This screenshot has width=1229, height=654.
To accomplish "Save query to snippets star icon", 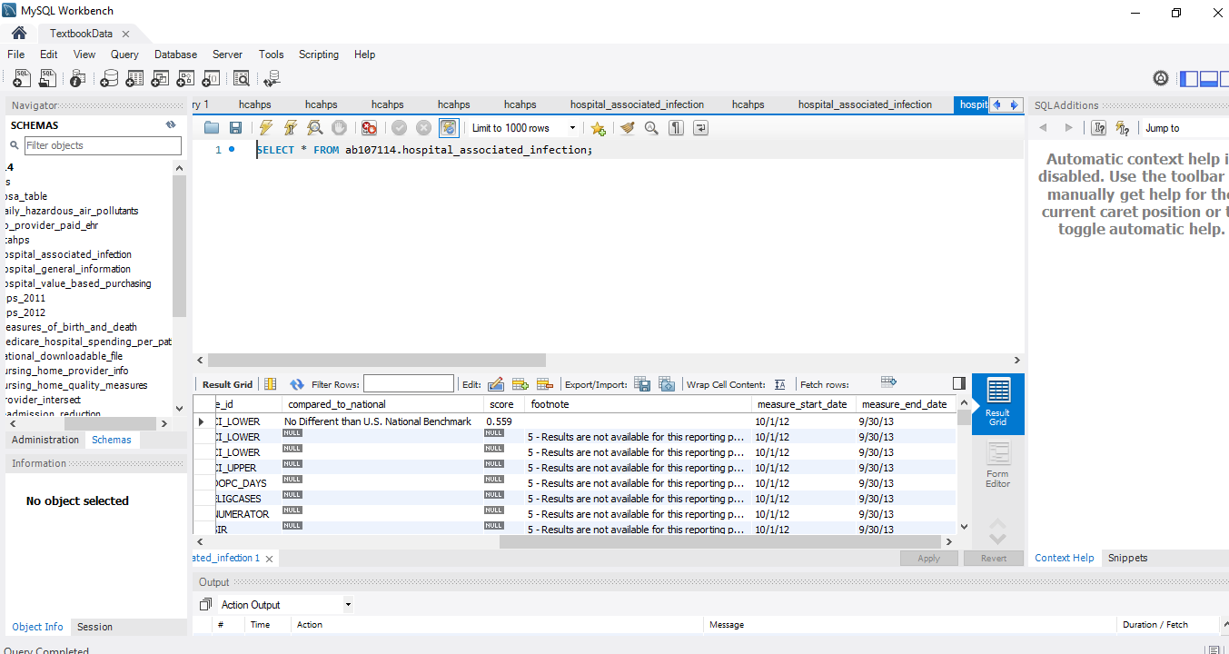I will click(598, 128).
